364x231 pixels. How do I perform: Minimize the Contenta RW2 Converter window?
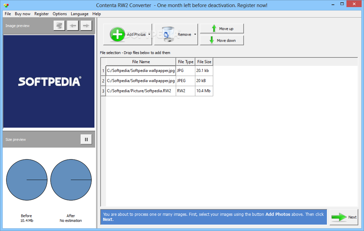pyautogui.click(x=333, y=4)
